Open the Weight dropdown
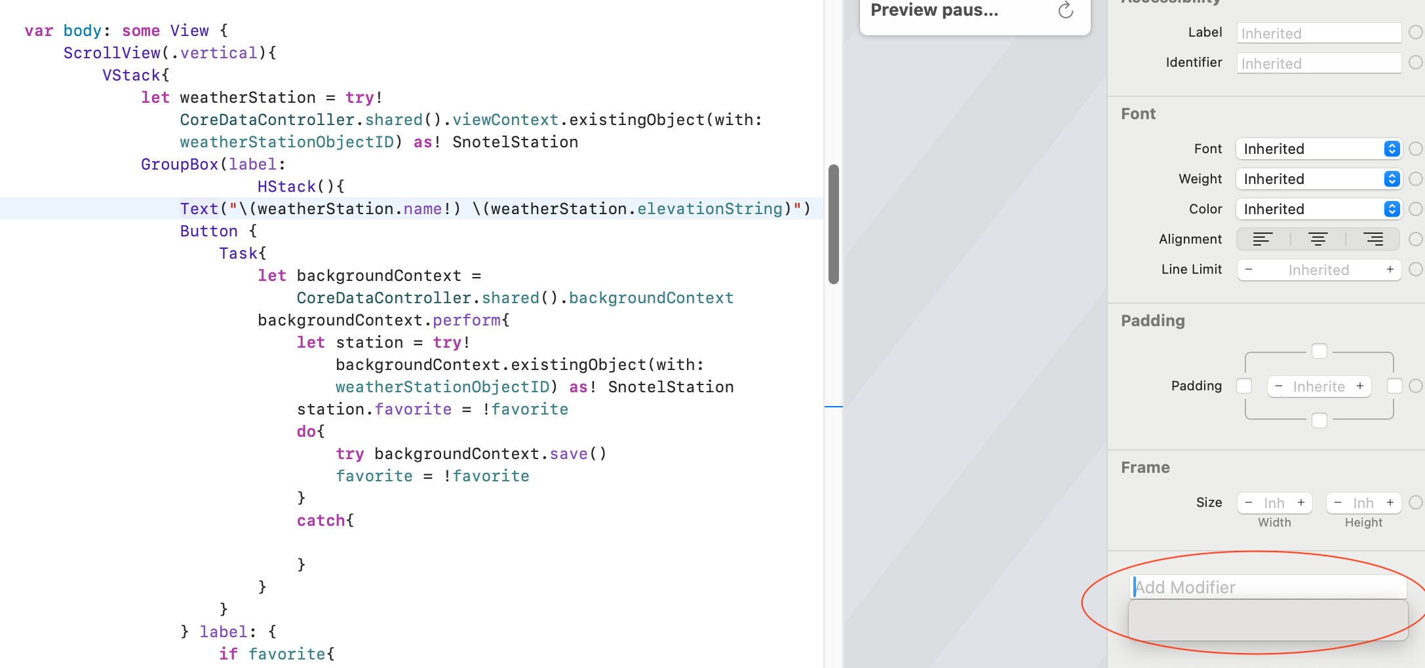1425x668 pixels. [x=1318, y=179]
